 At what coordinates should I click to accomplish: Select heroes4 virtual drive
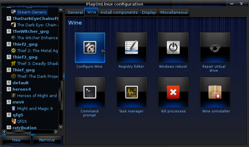pyautogui.click(x=19, y=89)
